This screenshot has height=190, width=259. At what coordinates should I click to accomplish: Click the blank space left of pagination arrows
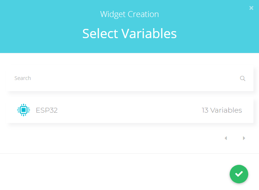click(x=111, y=138)
